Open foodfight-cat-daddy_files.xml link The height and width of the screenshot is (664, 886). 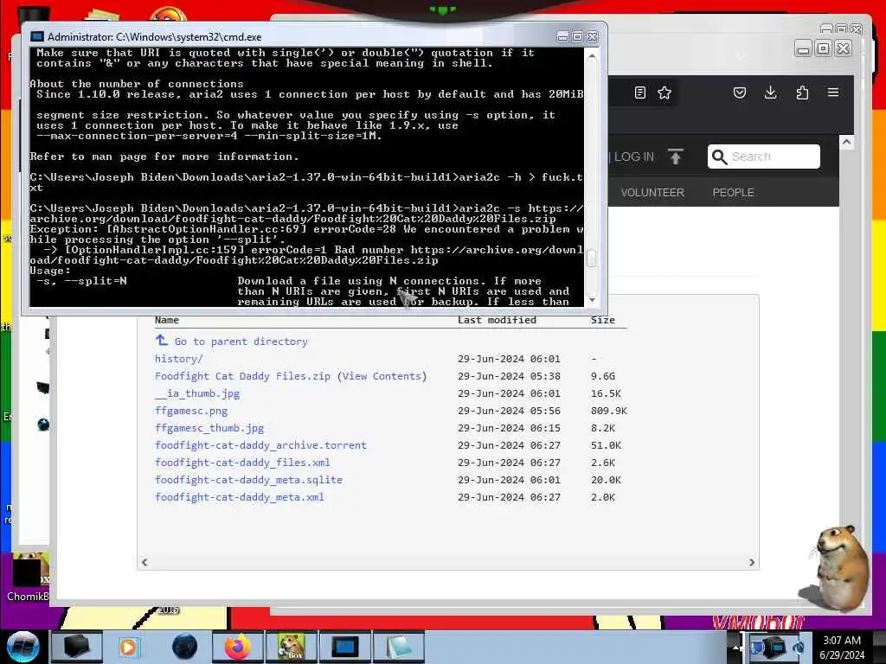pos(242,463)
